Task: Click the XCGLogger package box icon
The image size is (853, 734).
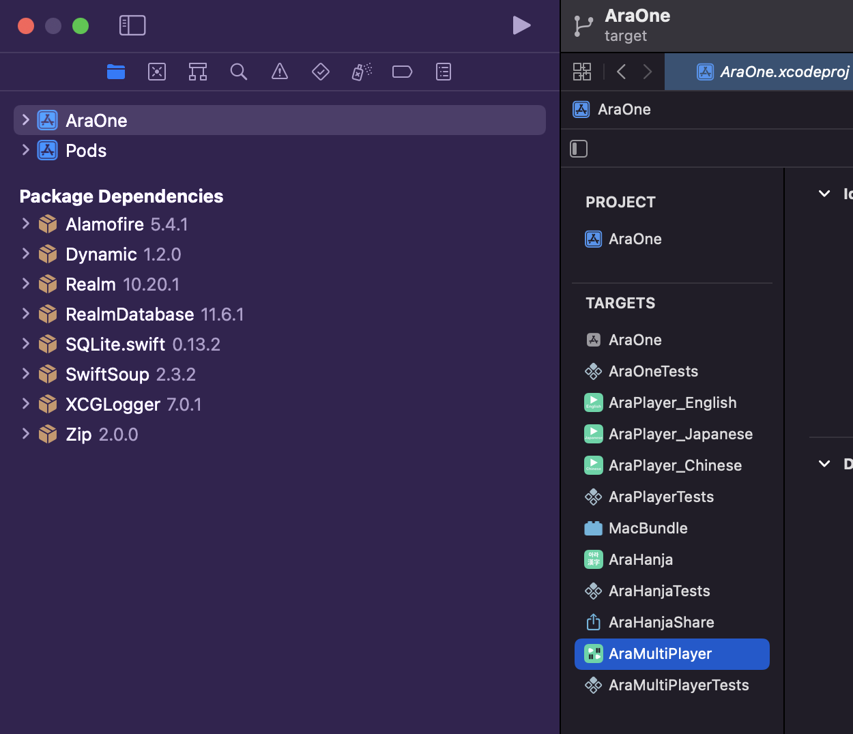Action: pos(48,404)
